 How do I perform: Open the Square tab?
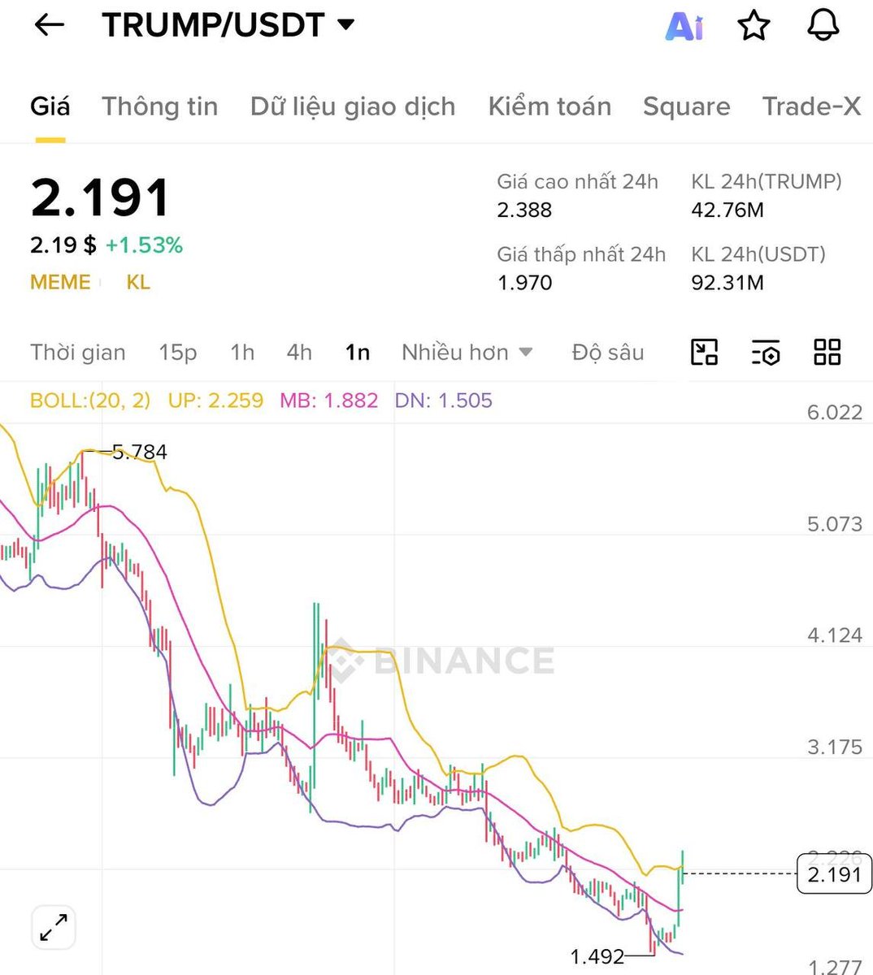click(x=687, y=106)
